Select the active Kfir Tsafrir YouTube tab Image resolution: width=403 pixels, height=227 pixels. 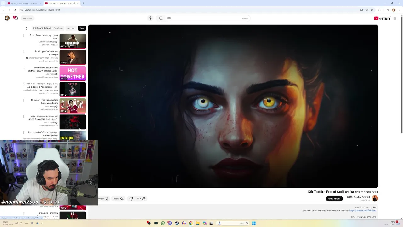point(61,3)
